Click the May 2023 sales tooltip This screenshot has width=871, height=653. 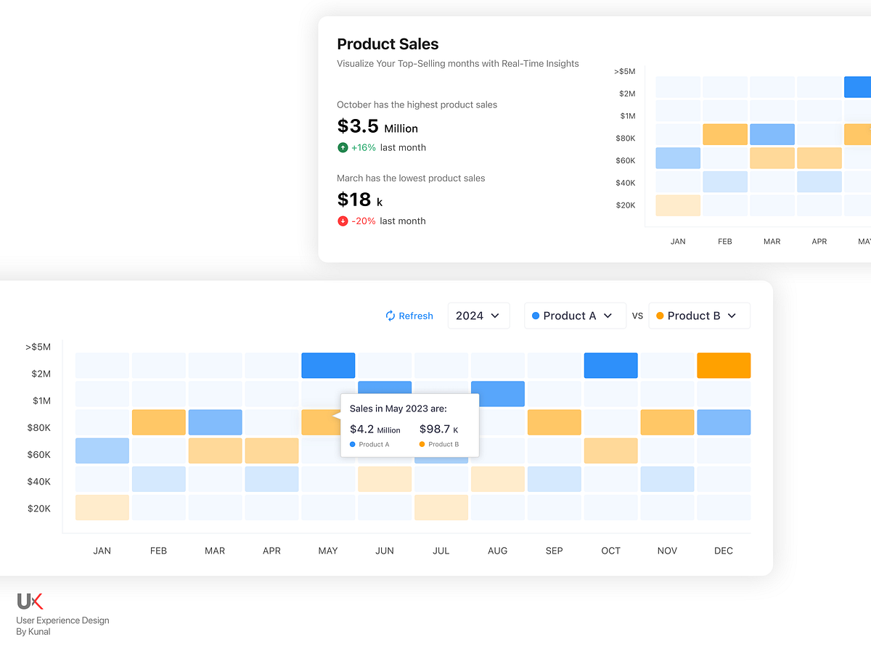coord(409,424)
